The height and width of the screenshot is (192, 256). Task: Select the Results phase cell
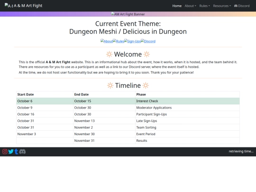(187, 141)
